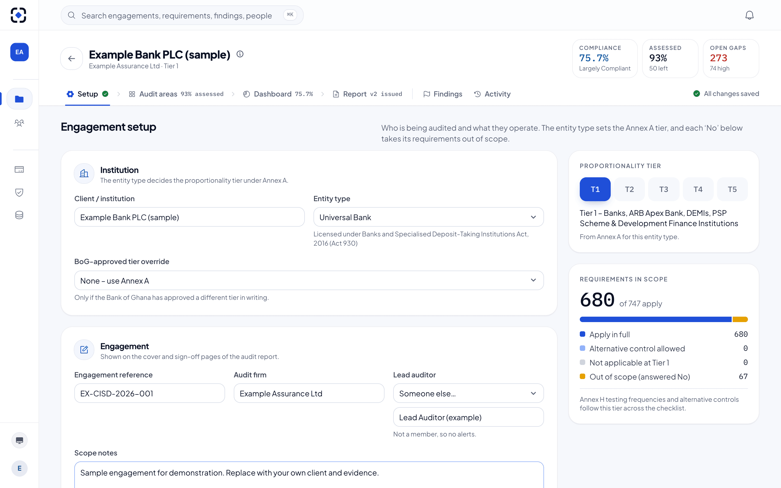Select proportionality tier T2
The height and width of the screenshot is (488, 781).
[x=629, y=189]
